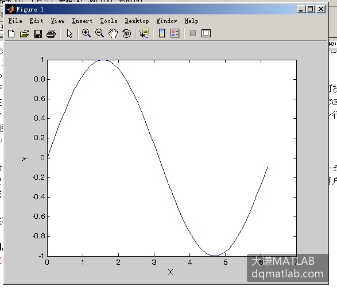Choose the Data Cursor tool

click(x=144, y=33)
